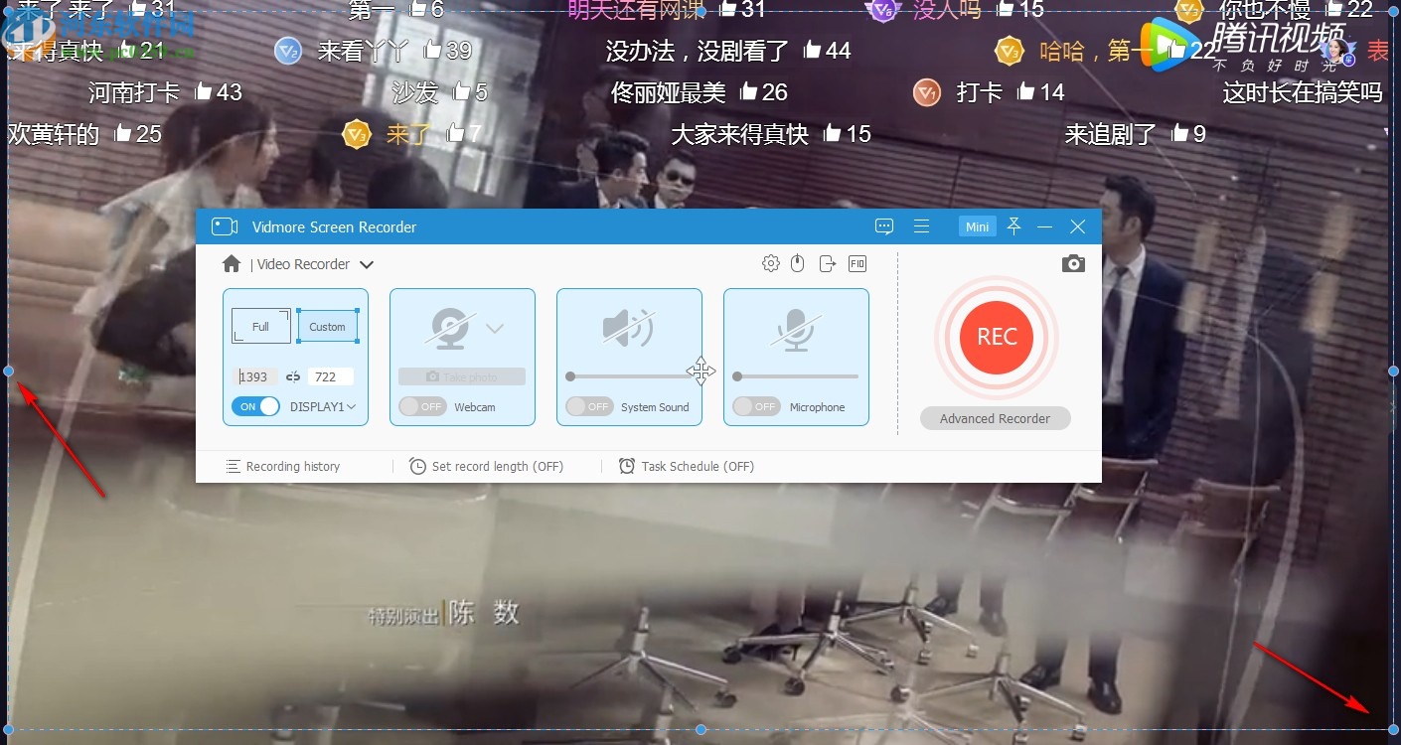Switch to Mini mode

(x=977, y=226)
